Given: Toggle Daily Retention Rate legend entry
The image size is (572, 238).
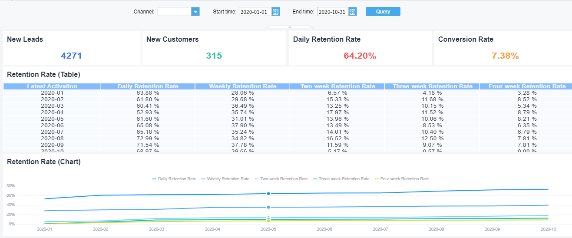Looking at the screenshot, I should [174, 179].
